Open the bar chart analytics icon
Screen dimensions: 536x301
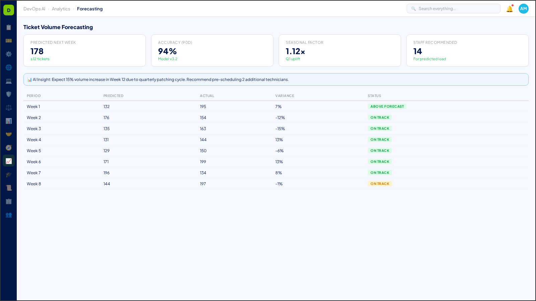9,121
